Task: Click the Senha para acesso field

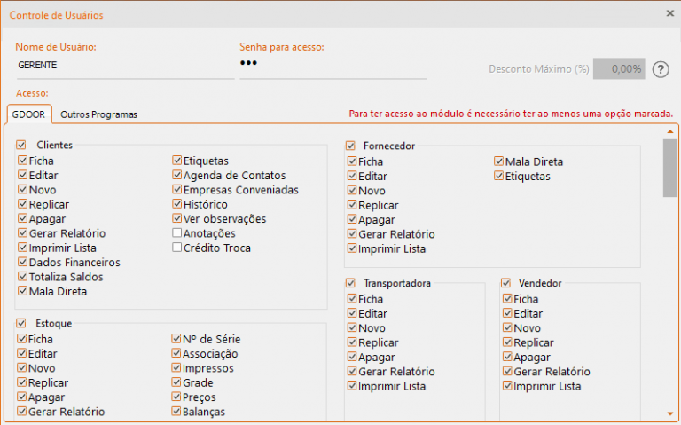Action: click(x=333, y=65)
